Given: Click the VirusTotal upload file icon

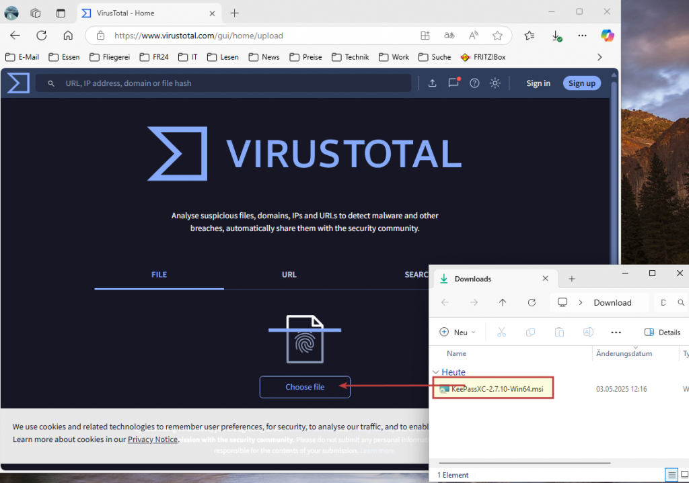Looking at the screenshot, I should (432, 83).
